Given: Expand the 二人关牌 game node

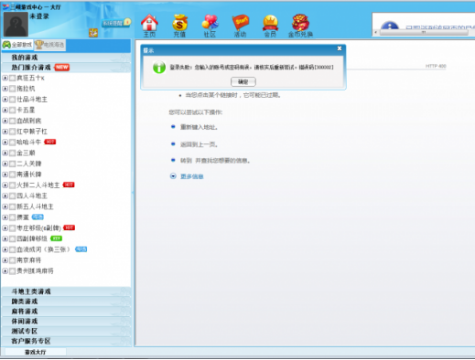Looking at the screenshot, I should point(5,164).
